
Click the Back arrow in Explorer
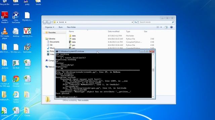[45, 22]
